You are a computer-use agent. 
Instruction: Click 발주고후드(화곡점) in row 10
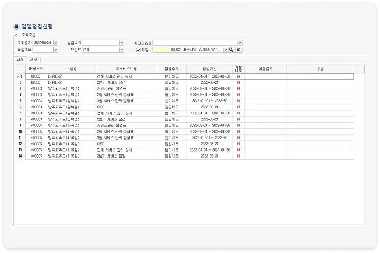64,132
